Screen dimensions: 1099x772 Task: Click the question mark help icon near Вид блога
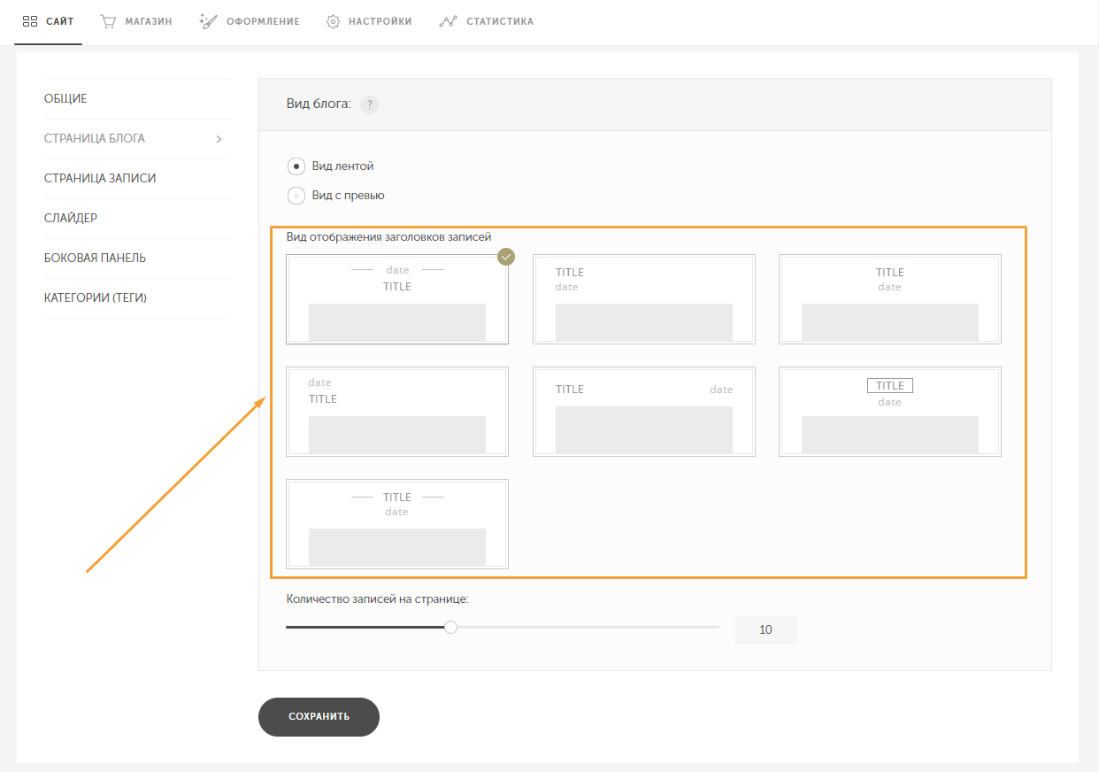coord(369,104)
